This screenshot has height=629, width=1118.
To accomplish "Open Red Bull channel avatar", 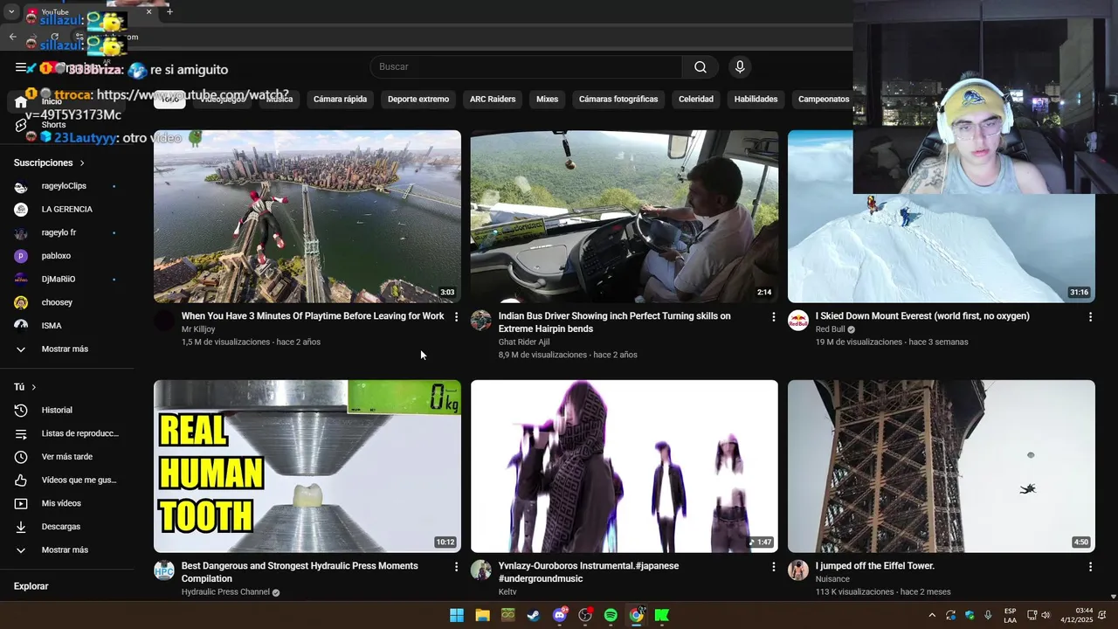I will pyautogui.click(x=798, y=321).
